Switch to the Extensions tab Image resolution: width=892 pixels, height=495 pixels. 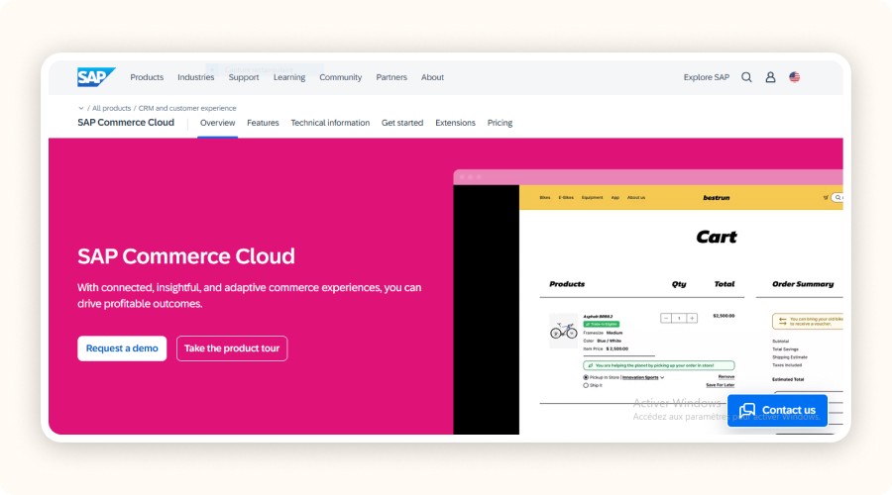click(455, 123)
